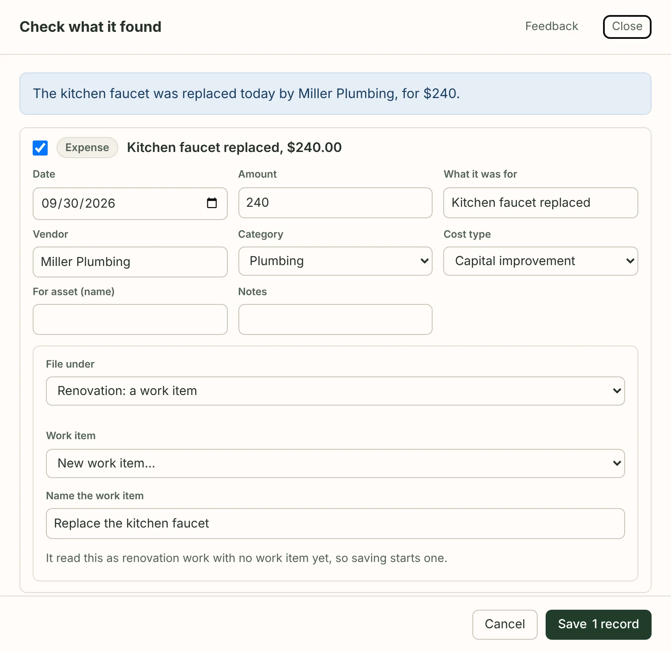Viewport: 671px width, 653px height.
Task: Expand the Work item dropdown
Action: [335, 463]
